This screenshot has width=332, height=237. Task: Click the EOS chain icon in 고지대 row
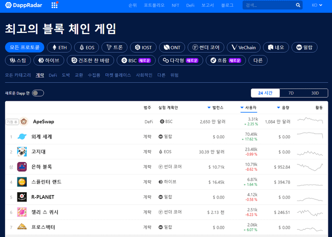(x=160, y=152)
